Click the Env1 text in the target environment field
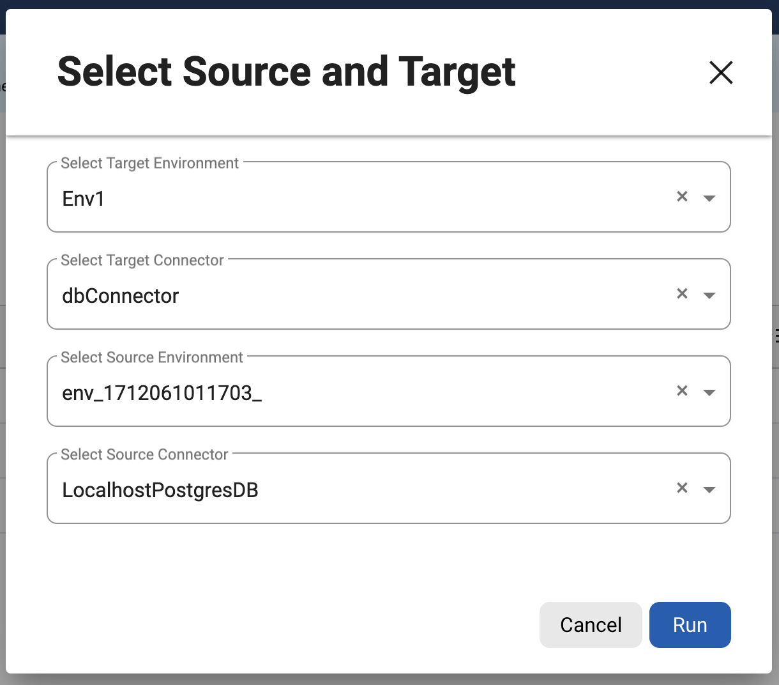 click(84, 199)
